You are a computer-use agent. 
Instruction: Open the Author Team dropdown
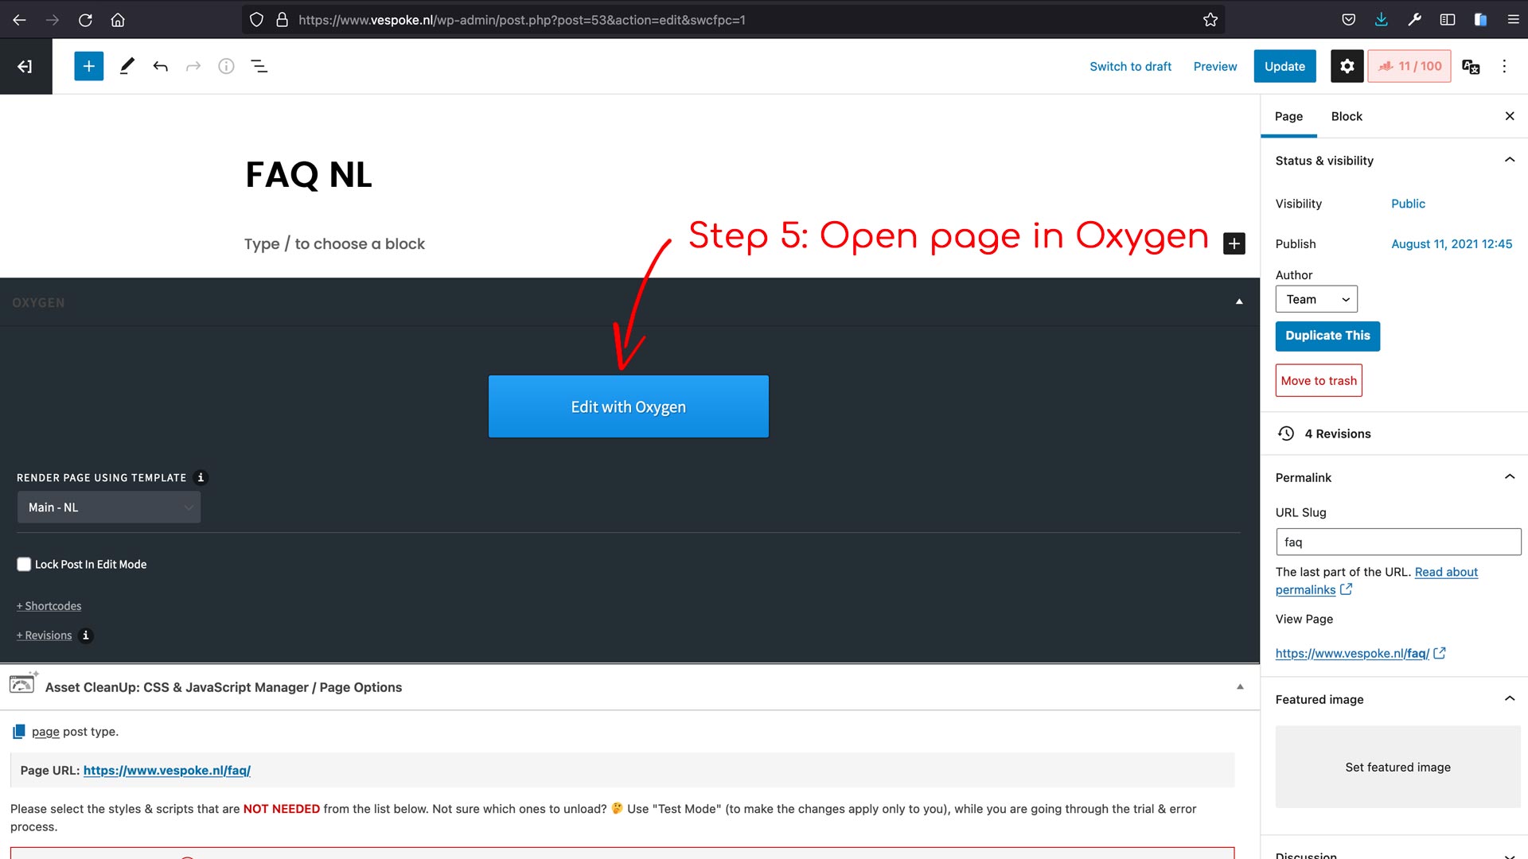[x=1316, y=299]
